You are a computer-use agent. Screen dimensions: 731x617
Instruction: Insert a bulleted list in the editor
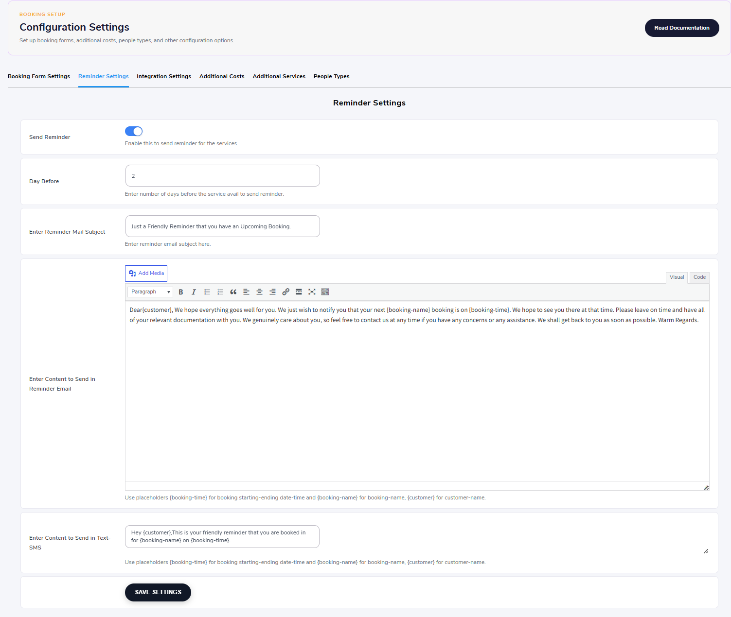tap(207, 292)
